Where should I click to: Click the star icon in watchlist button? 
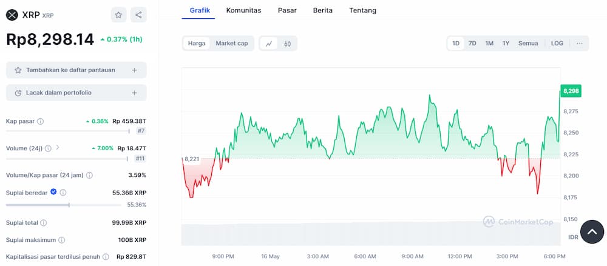coord(18,70)
